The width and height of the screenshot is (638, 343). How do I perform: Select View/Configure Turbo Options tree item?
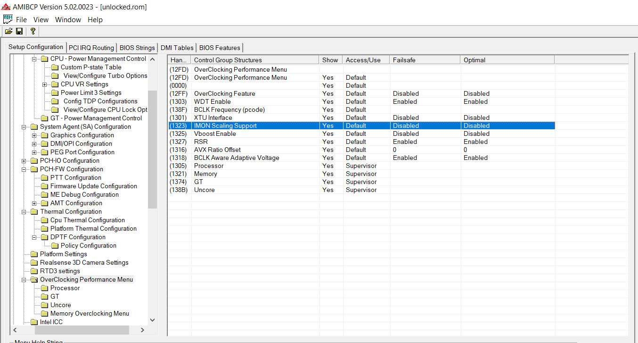click(105, 75)
